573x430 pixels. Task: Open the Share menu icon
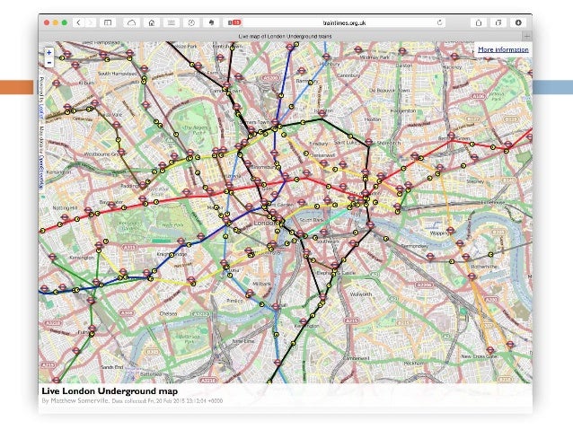(479, 22)
